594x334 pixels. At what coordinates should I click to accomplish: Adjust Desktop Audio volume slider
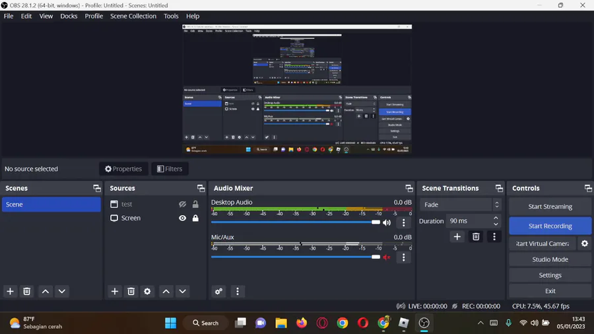coord(296,222)
